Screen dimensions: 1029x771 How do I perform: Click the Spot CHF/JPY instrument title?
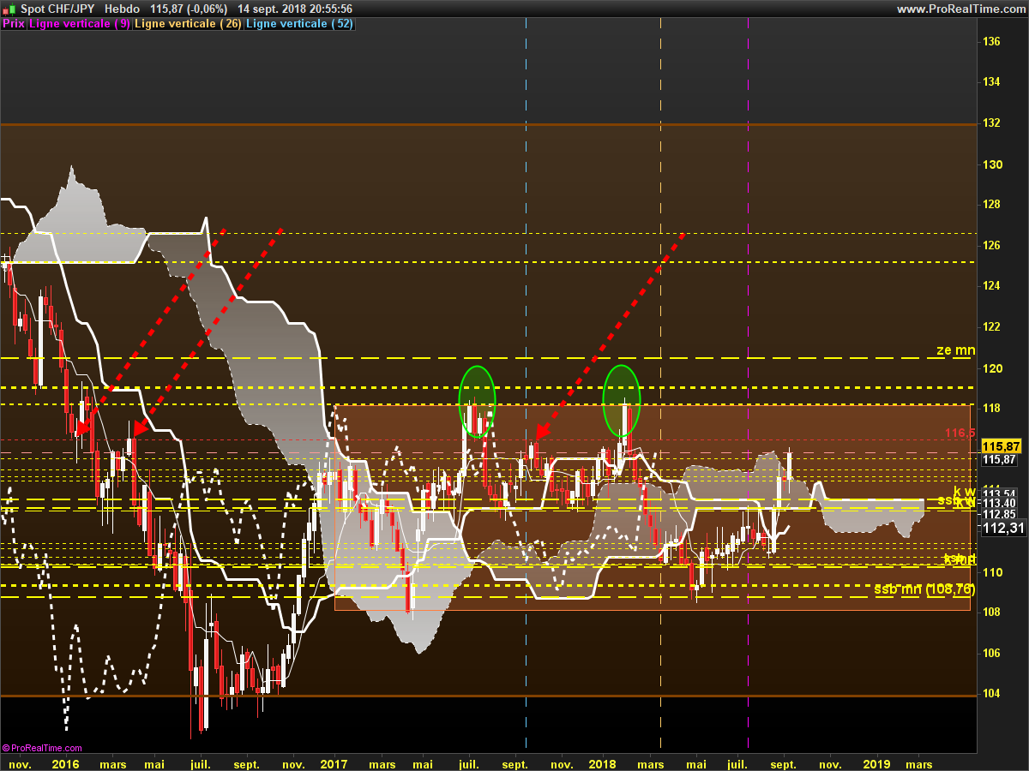pyautogui.click(x=57, y=9)
